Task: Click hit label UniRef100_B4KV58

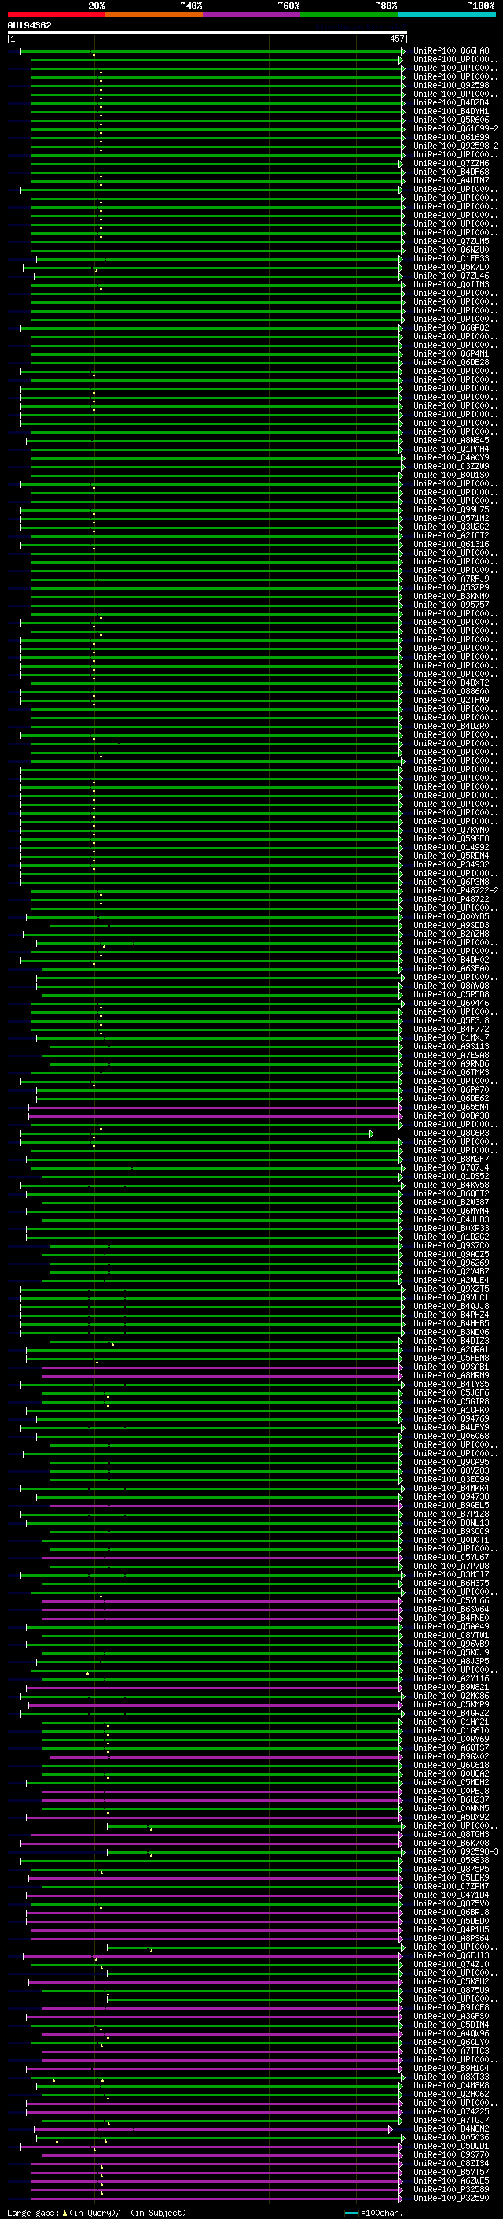Action: (x=450, y=1185)
